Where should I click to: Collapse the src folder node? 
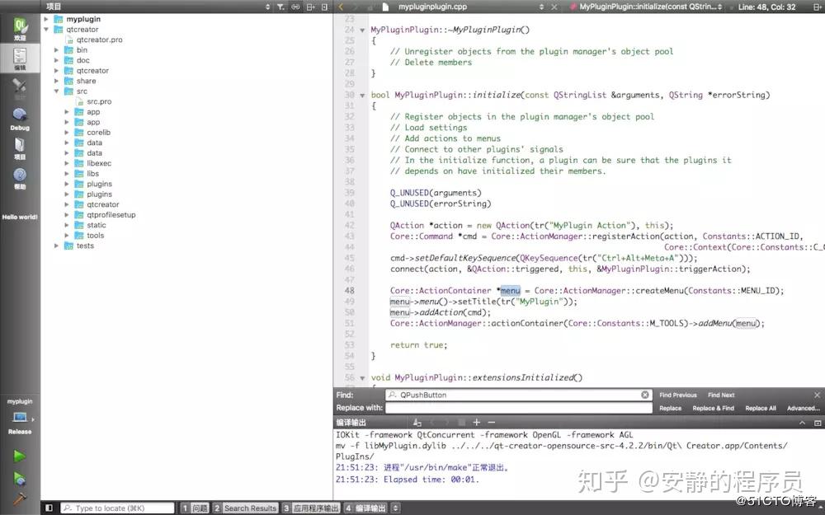[x=56, y=91]
